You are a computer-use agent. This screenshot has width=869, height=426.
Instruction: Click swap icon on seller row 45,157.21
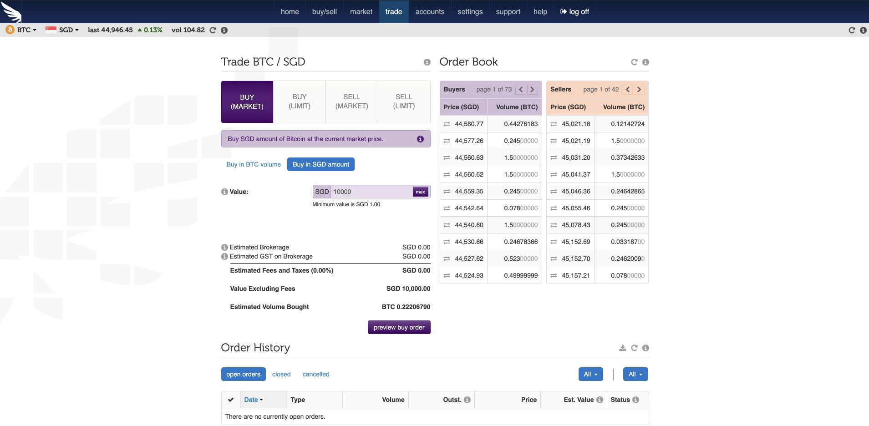coord(554,275)
